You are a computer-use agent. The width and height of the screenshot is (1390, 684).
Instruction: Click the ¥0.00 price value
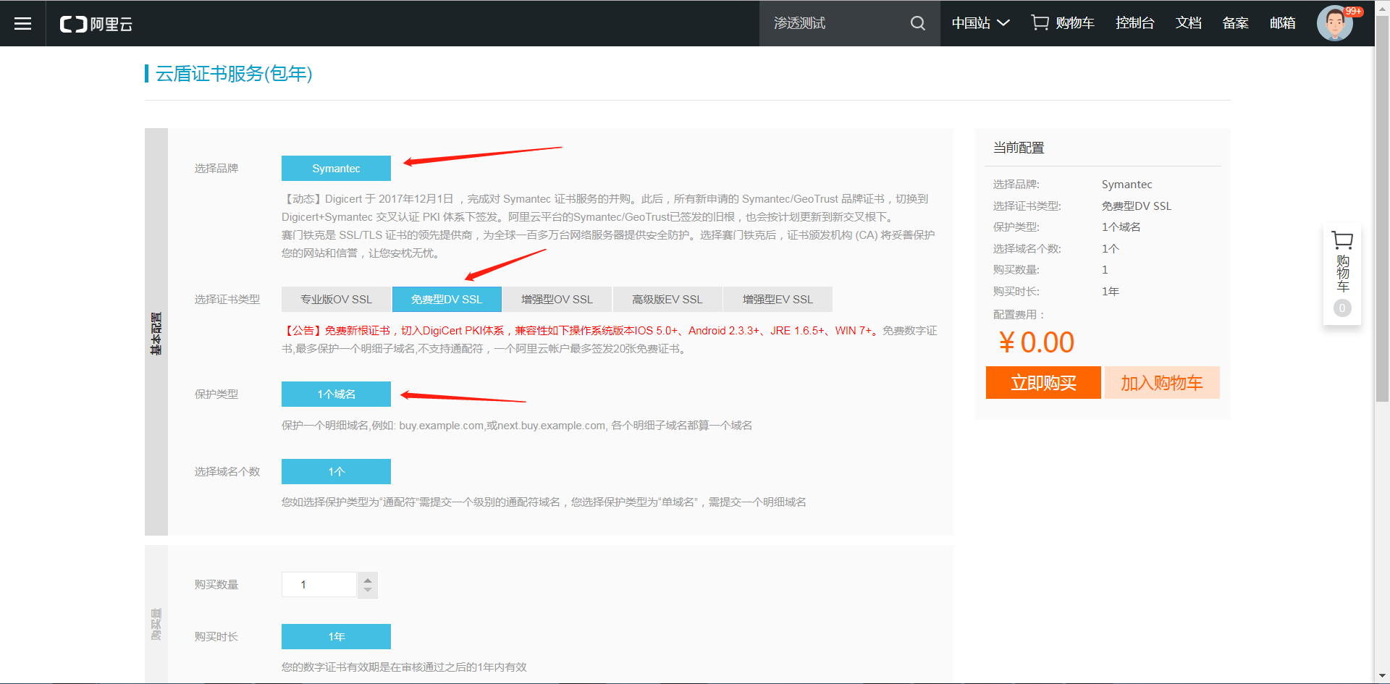coord(1036,342)
